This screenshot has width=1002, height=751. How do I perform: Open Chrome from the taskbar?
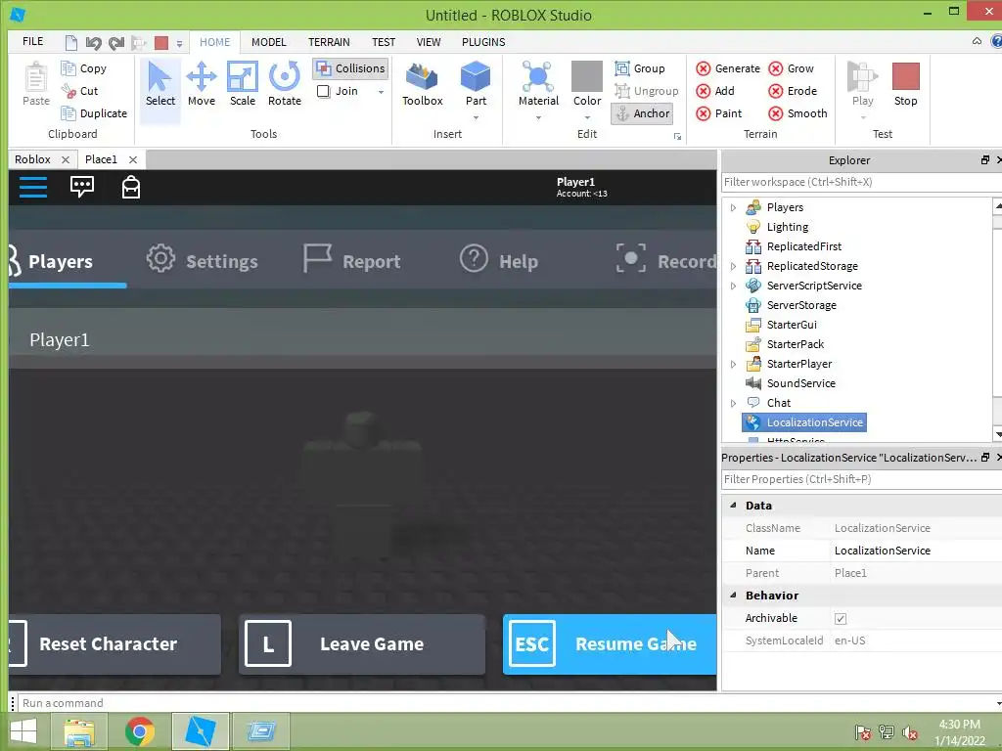tap(139, 731)
